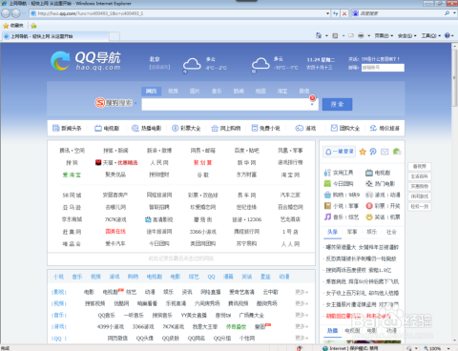Expand the 搜狗搜索 engine dropdown
The image size is (458, 351).
tap(135, 103)
